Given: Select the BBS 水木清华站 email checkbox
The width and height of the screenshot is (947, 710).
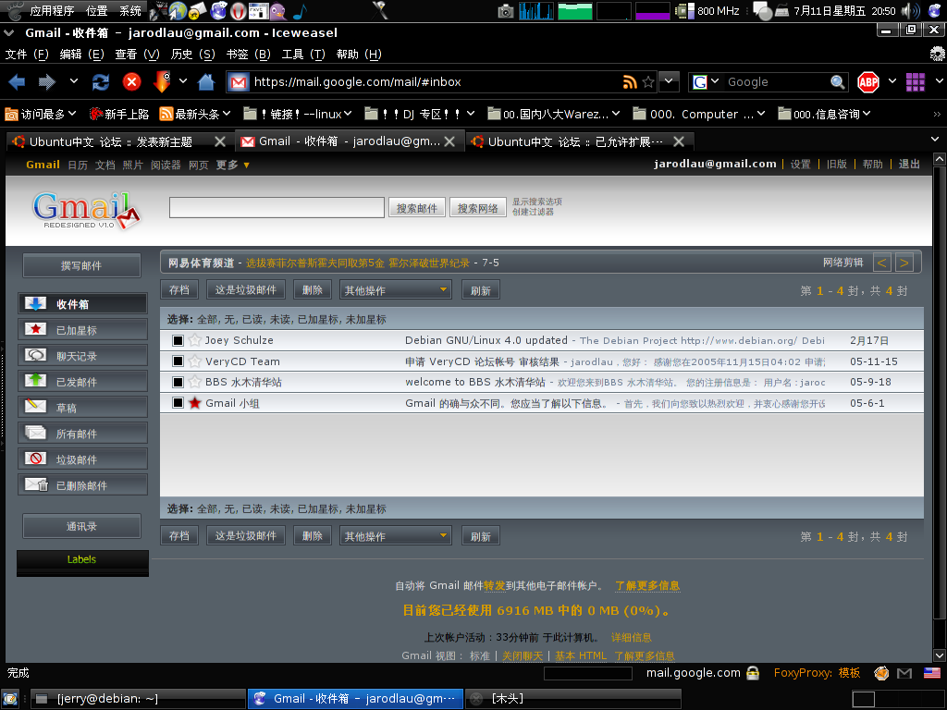Looking at the screenshot, I should (178, 382).
